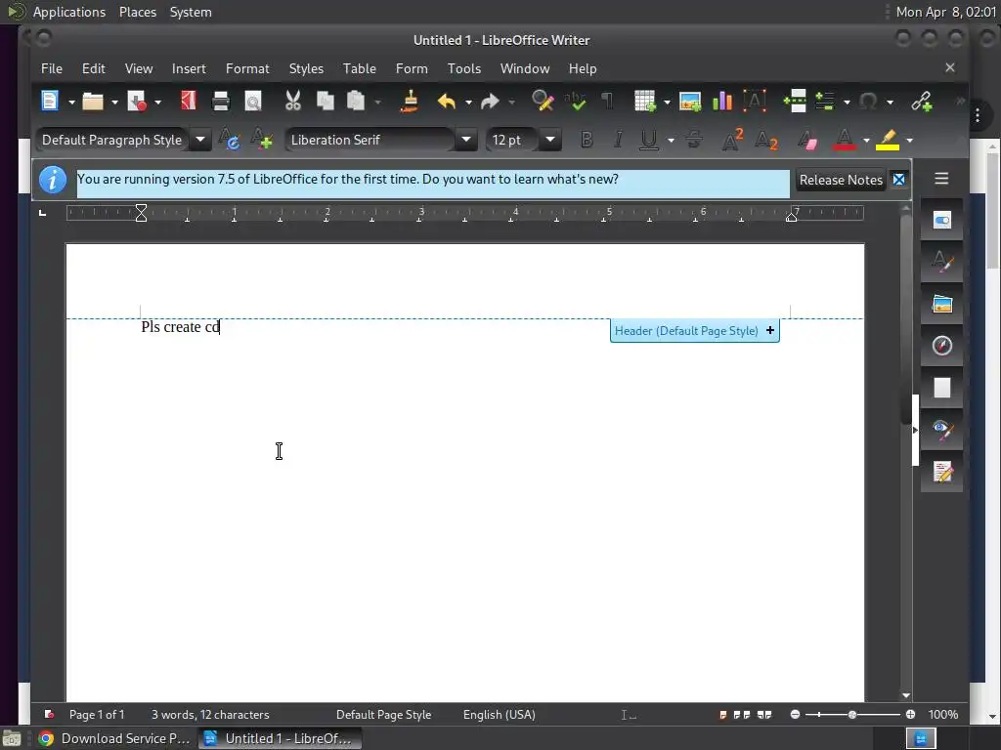Open the font name dropdown list
The height and width of the screenshot is (750, 1001).
tap(466, 140)
